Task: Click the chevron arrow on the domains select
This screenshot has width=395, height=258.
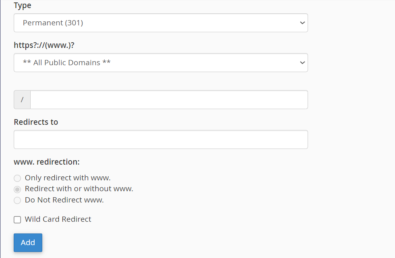Action: [x=302, y=63]
